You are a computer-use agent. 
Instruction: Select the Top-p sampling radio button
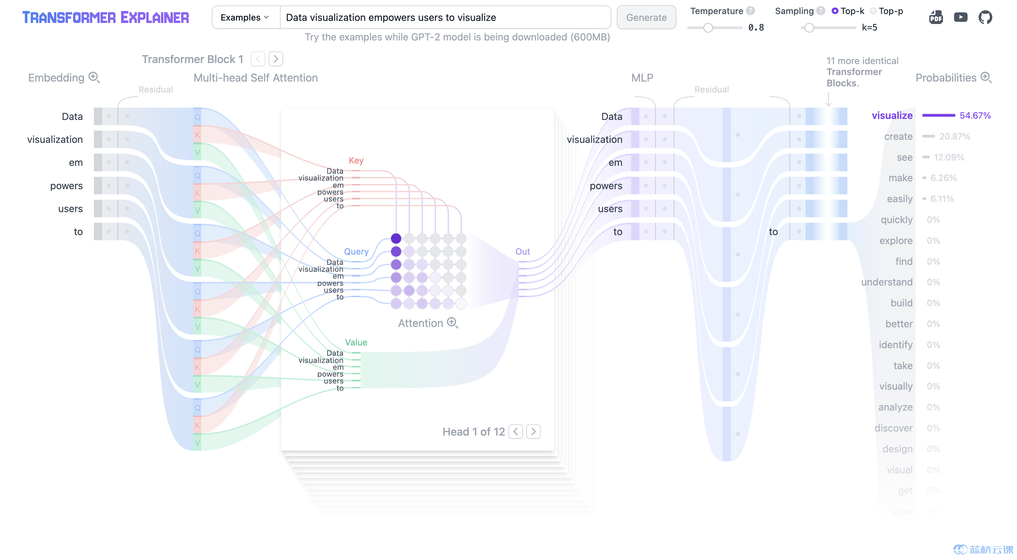pos(873,11)
